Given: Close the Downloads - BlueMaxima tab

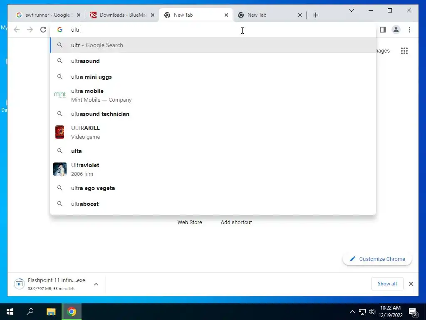Looking at the screenshot, I should [x=153, y=15].
